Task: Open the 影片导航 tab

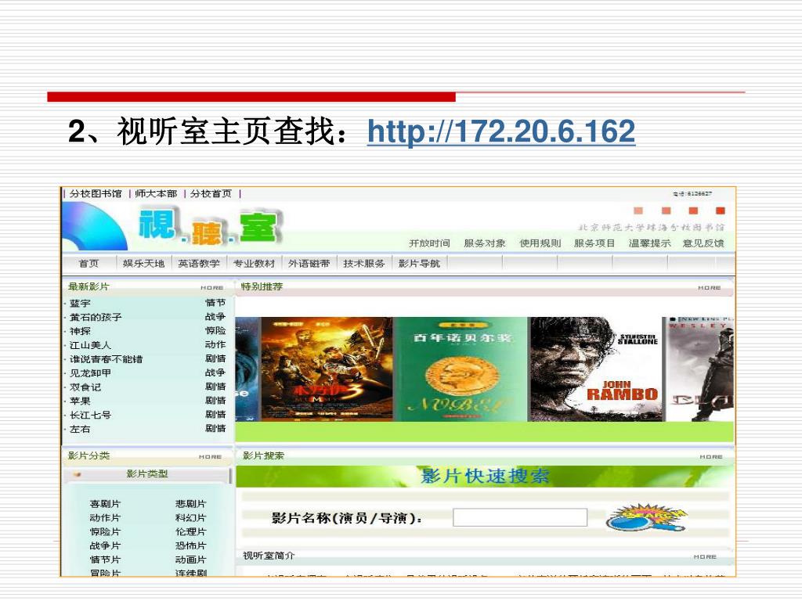Action: (419, 263)
